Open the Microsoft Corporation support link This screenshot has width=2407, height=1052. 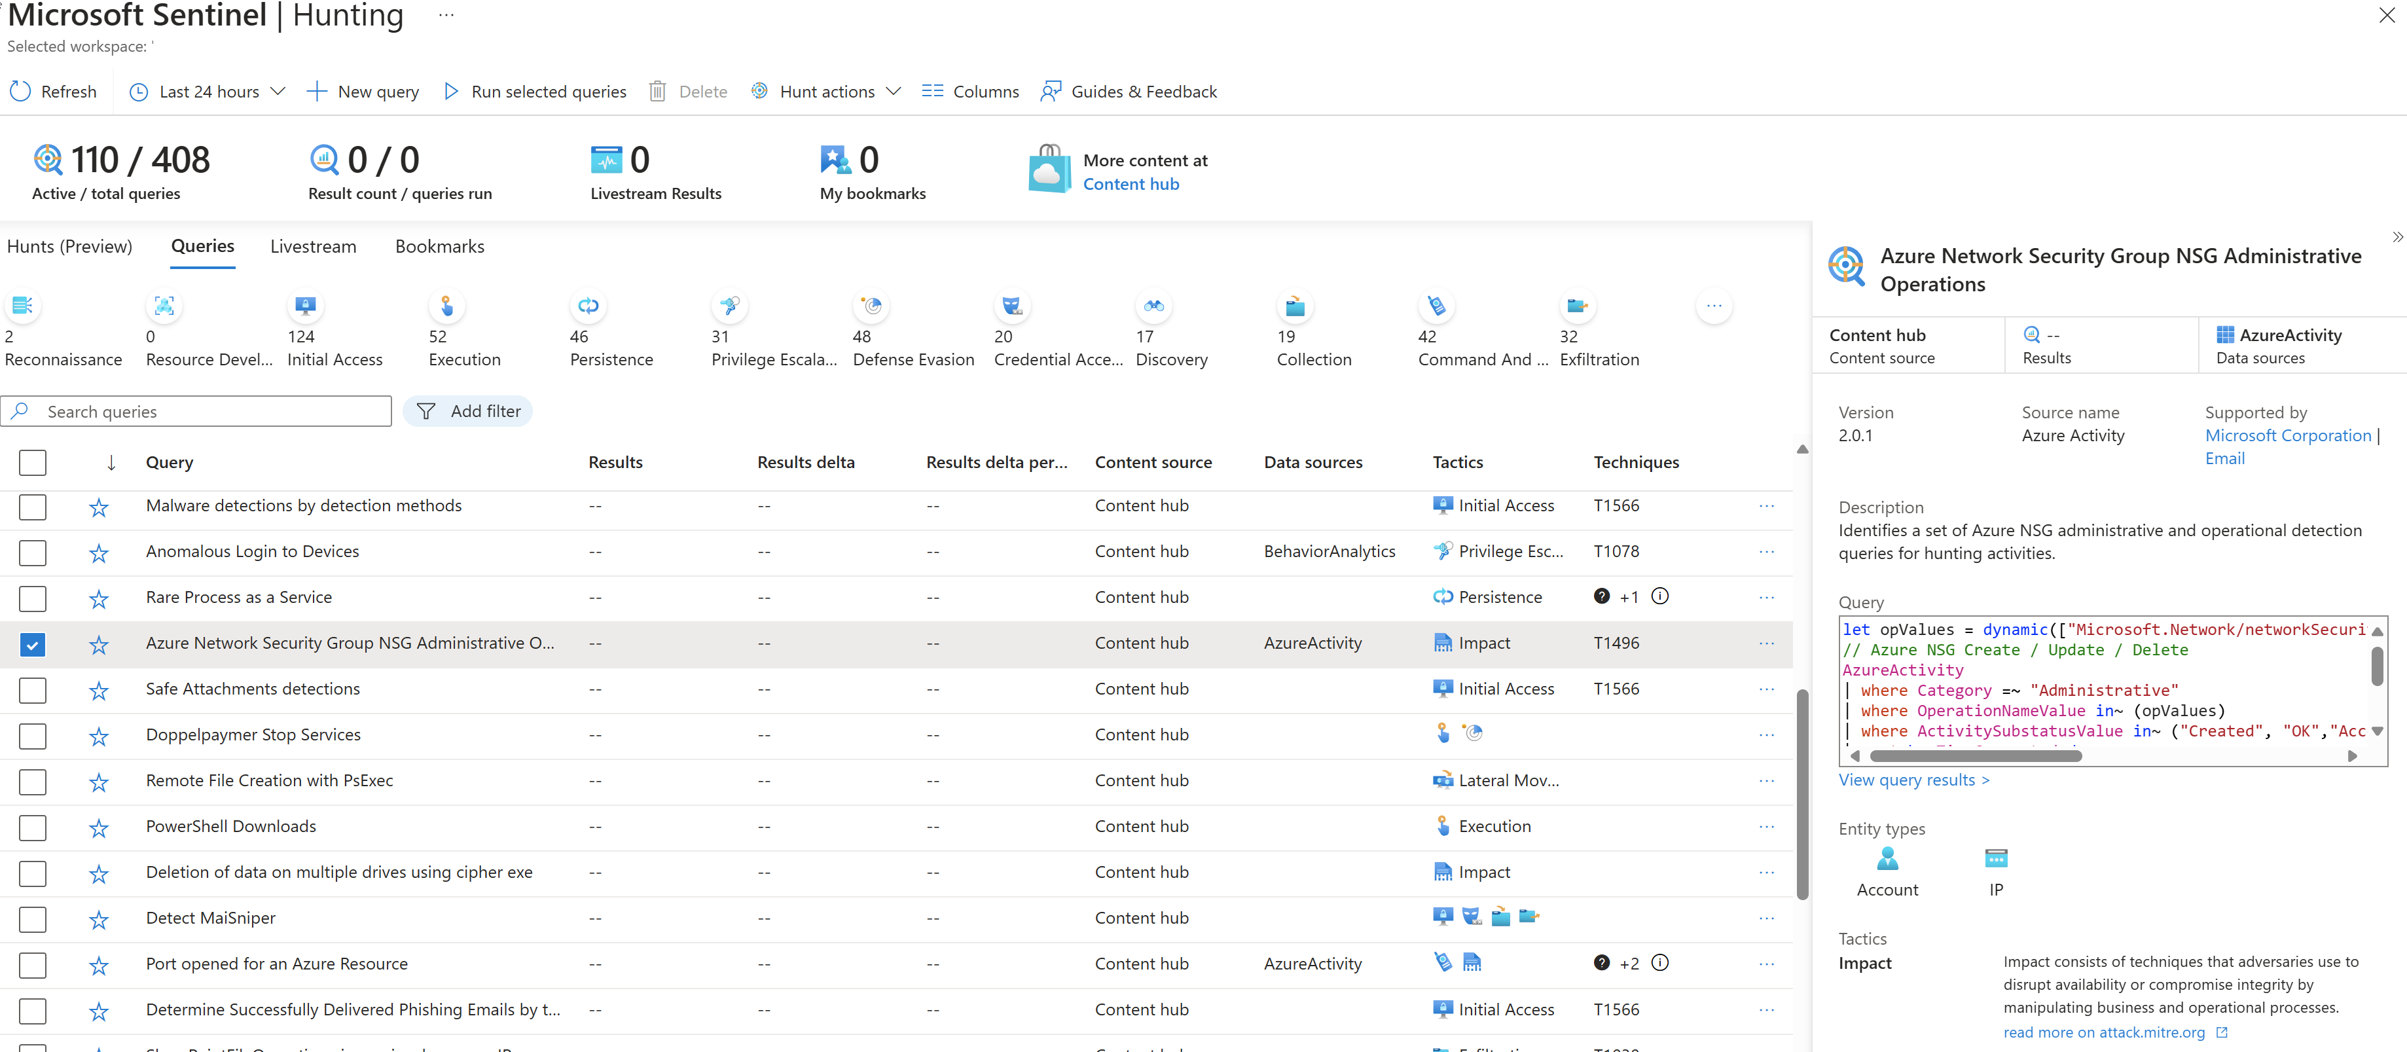[x=2287, y=435]
